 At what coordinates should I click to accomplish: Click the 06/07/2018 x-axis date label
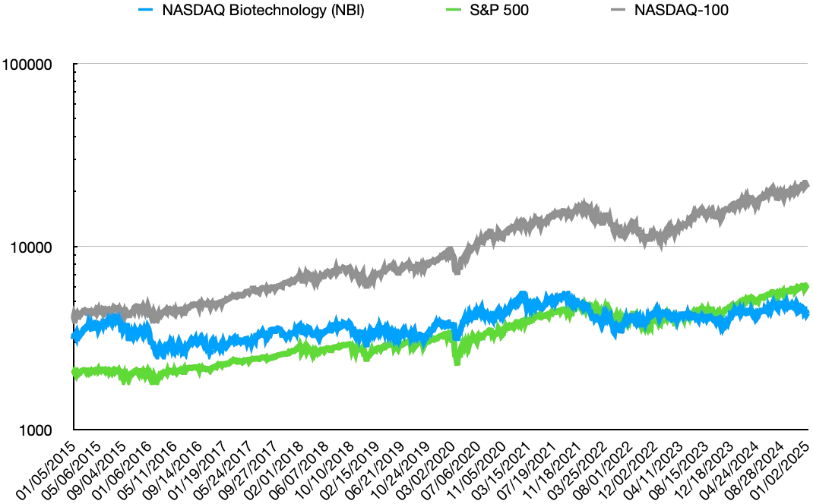(x=299, y=471)
